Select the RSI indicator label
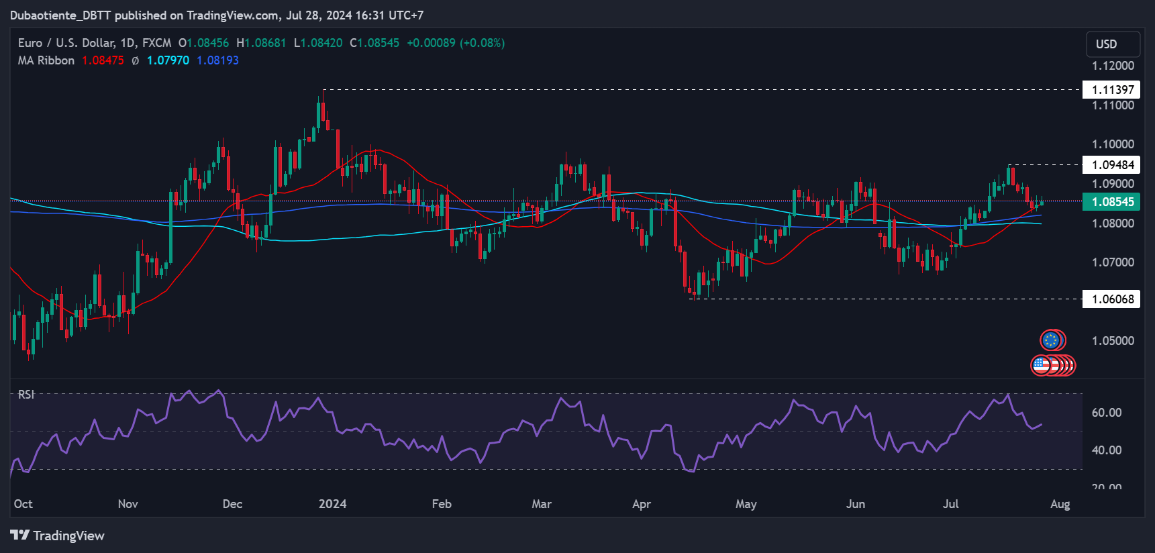Viewport: 1155px width, 553px height. [x=26, y=395]
